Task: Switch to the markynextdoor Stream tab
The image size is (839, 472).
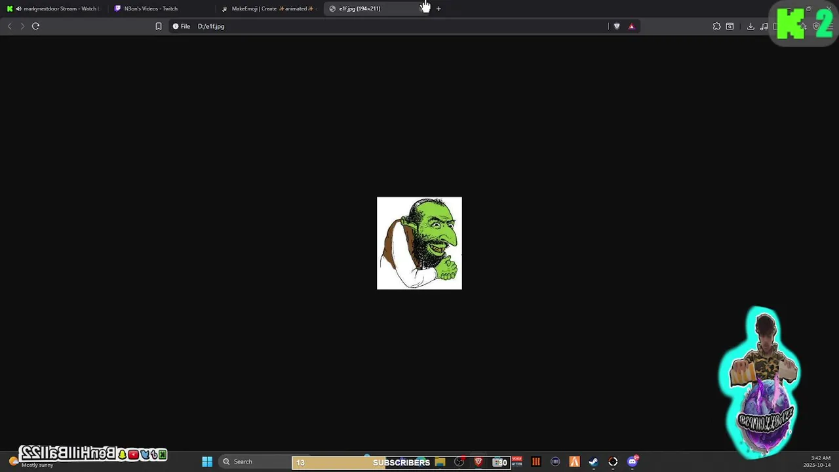Action: coord(52,9)
